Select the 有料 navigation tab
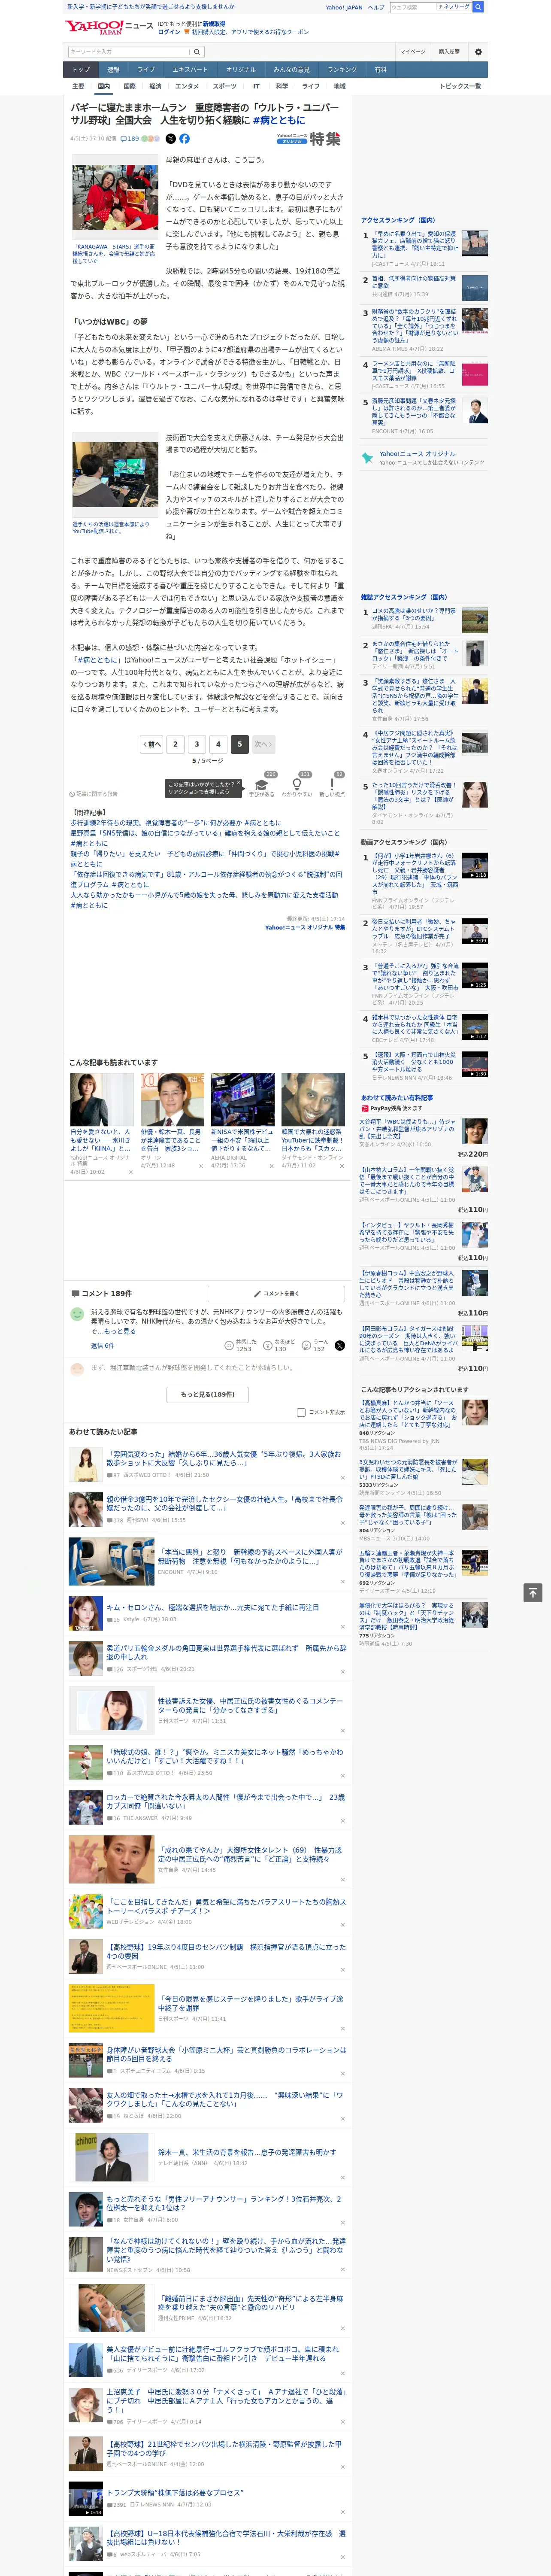This screenshot has height=2576, width=551. (381, 69)
